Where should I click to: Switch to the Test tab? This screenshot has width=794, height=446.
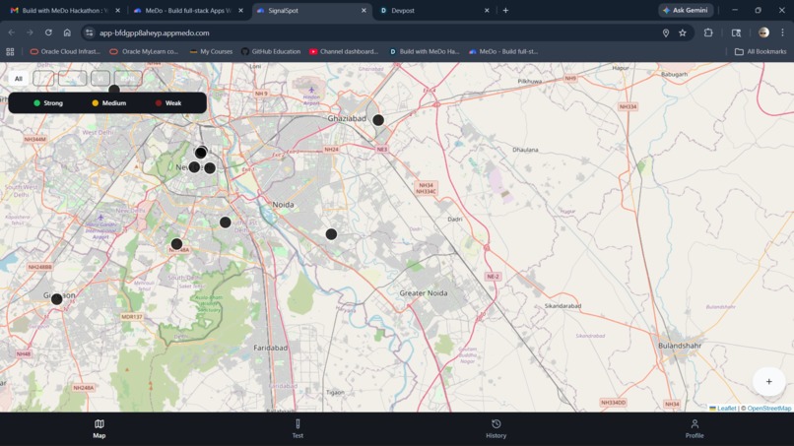(298, 429)
